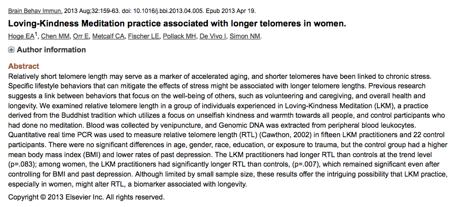The width and height of the screenshot is (454, 207).
Task: Expand the Author information plus icon
Action: 11,50
